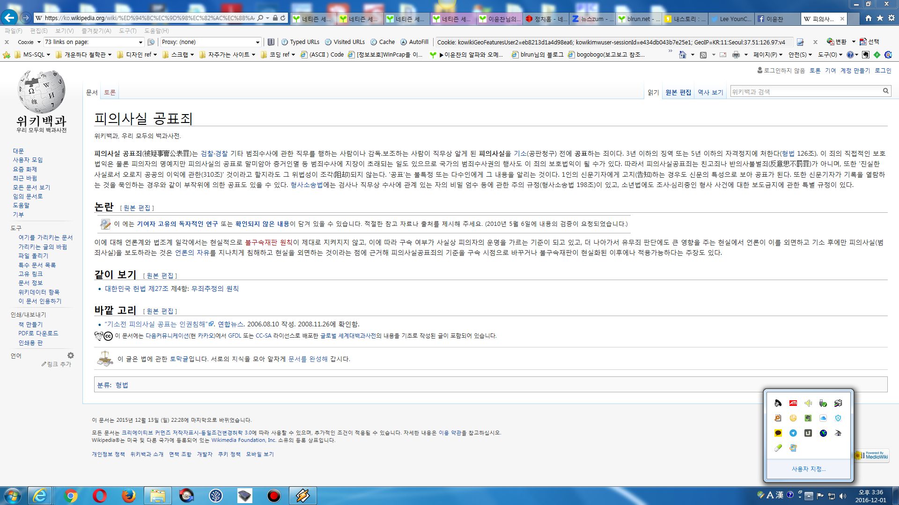Click the taskbar clock showing 오후 3:36
This screenshot has width=899, height=505.
click(871, 496)
